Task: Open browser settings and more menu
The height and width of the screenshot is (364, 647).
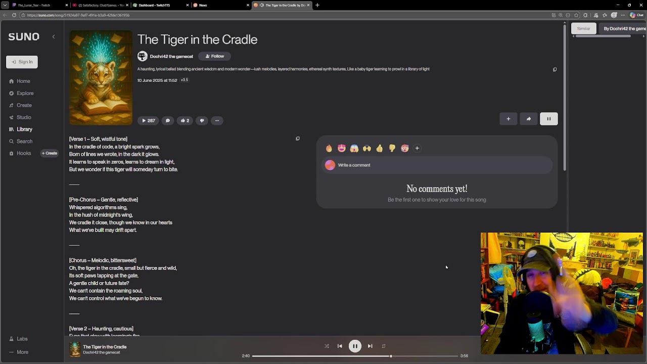Action: coord(623,15)
